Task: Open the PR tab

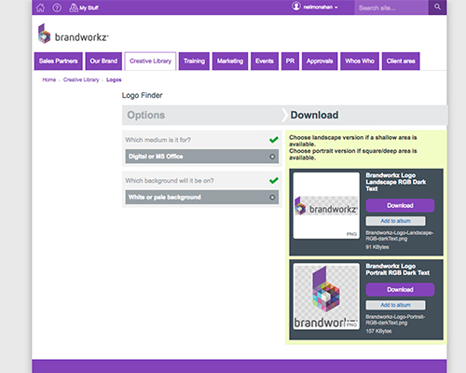Action: 290,61
